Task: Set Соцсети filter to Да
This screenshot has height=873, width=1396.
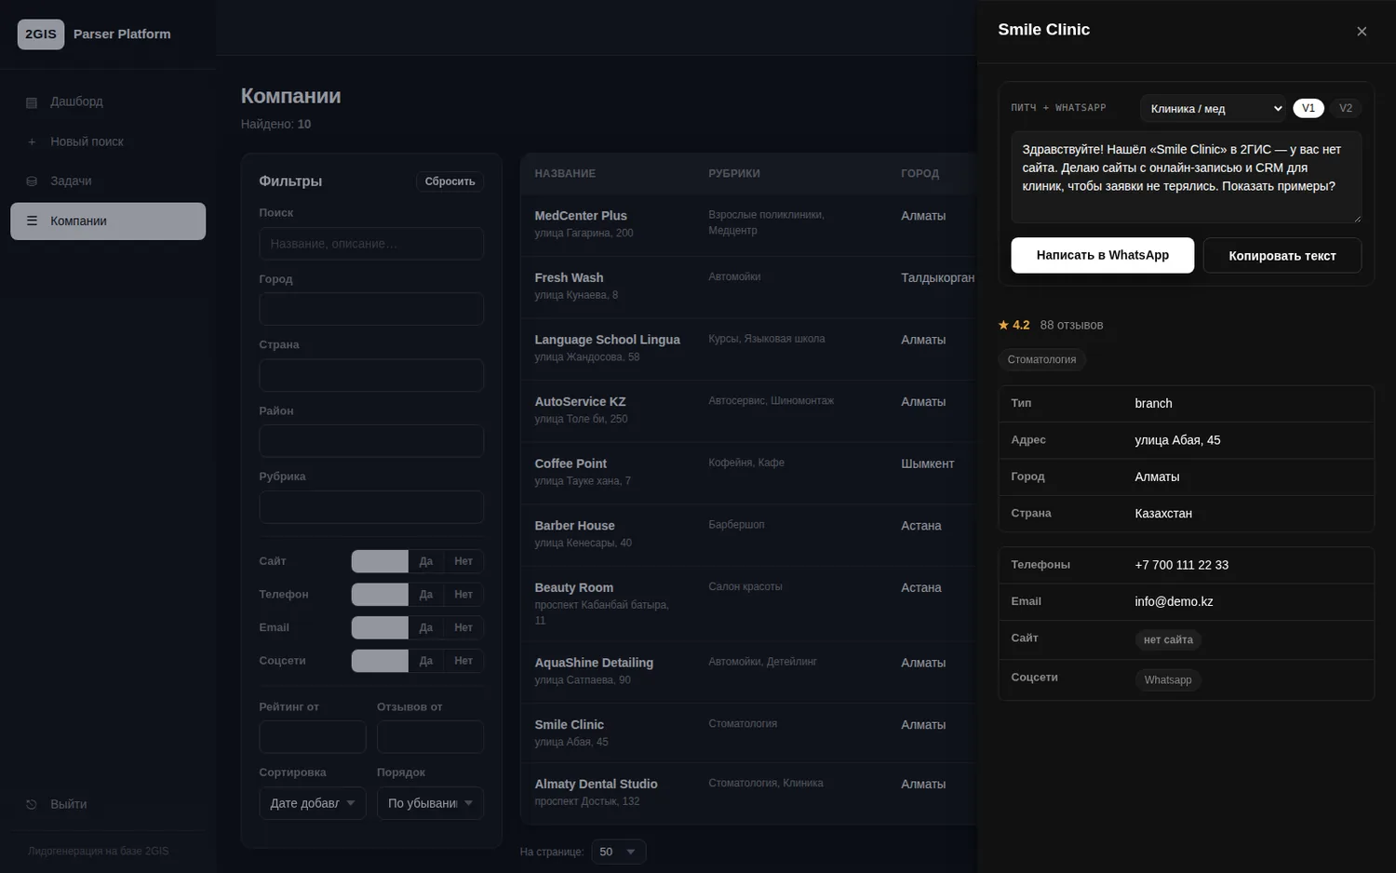Action: coord(426,661)
